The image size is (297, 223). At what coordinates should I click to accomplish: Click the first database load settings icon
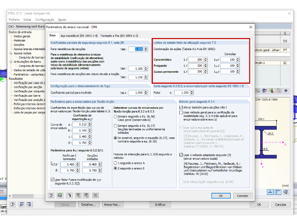78,195
